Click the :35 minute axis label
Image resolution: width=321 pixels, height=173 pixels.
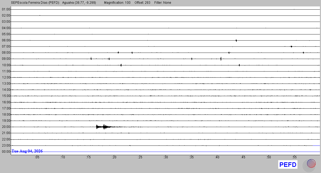[x=192, y=157]
